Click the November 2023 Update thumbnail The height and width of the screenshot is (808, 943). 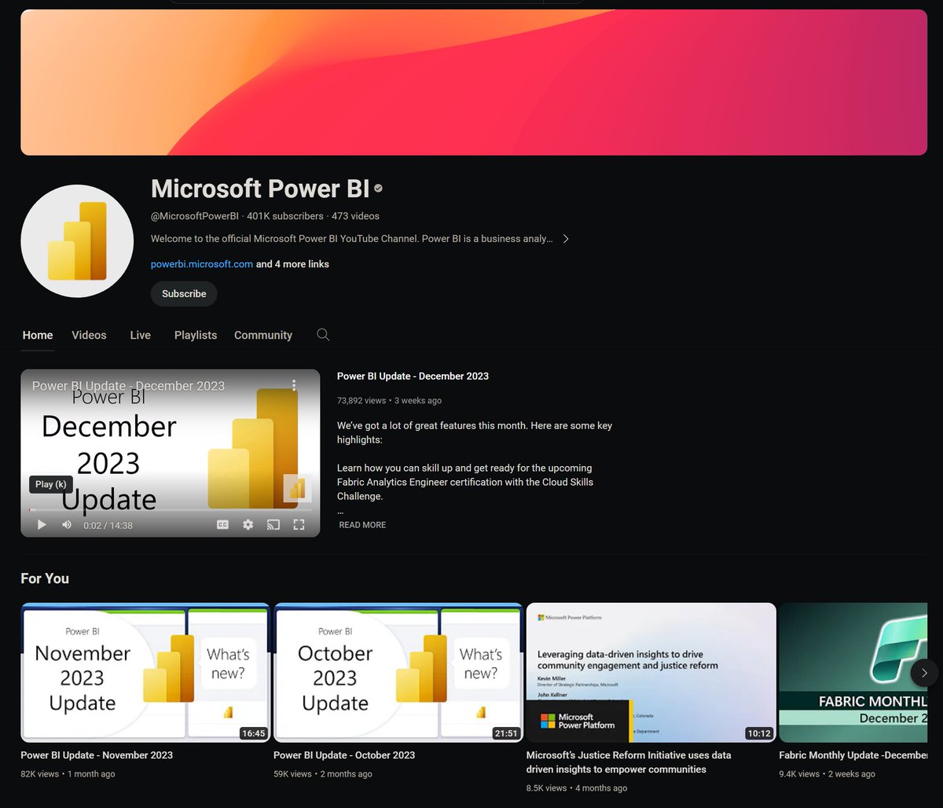pos(145,673)
